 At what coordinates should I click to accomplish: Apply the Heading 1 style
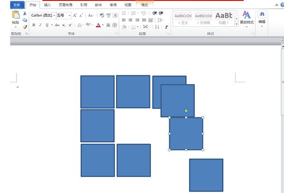(224, 19)
